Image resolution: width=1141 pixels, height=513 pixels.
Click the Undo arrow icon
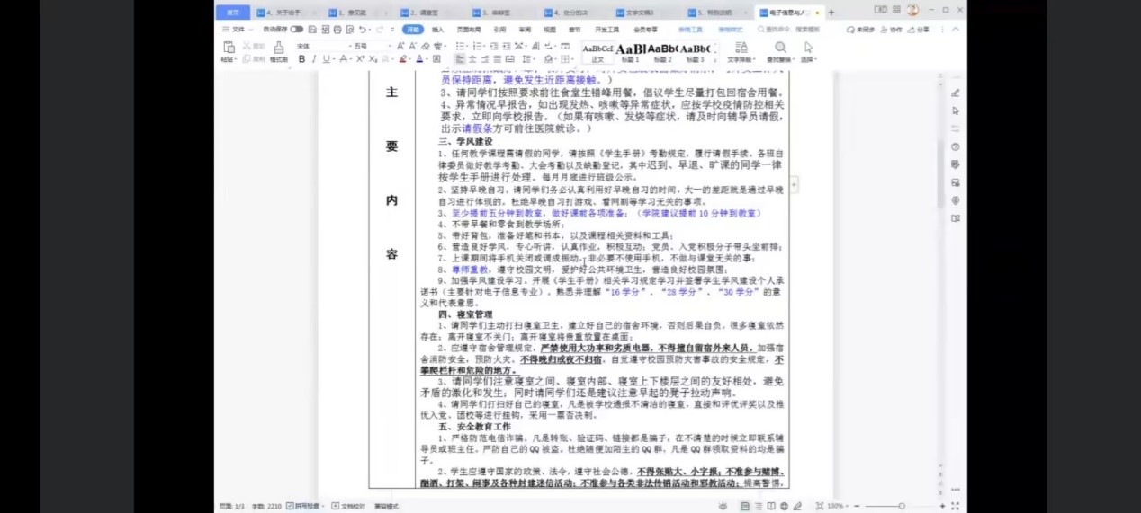(x=362, y=30)
